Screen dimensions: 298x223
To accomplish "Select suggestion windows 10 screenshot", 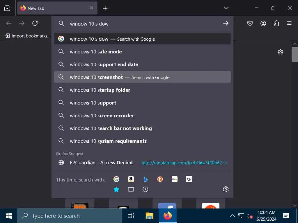I will [143, 77].
